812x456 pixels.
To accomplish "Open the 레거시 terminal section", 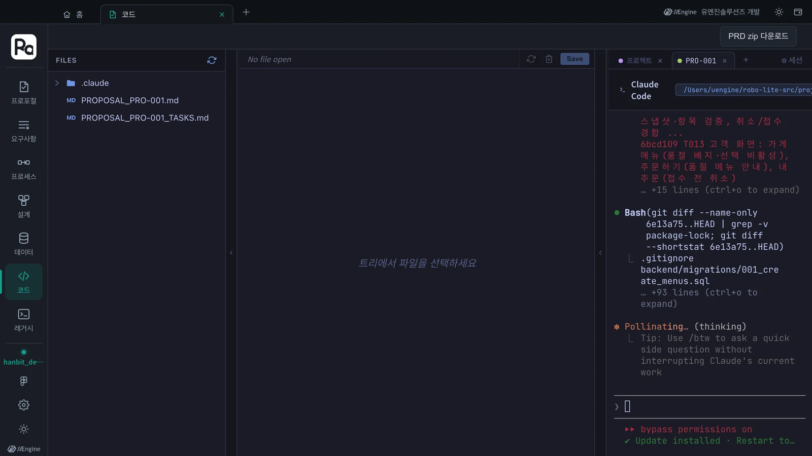I will click(x=24, y=320).
